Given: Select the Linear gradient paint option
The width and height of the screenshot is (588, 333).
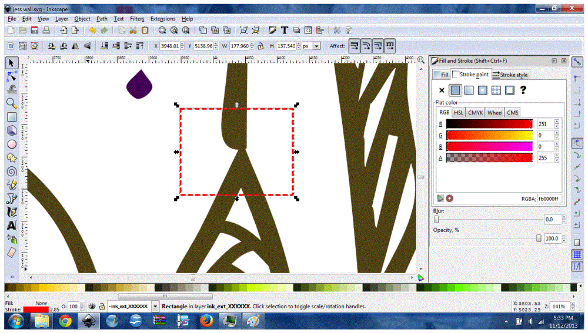Looking at the screenshot, I should click(x=469, y=90).
